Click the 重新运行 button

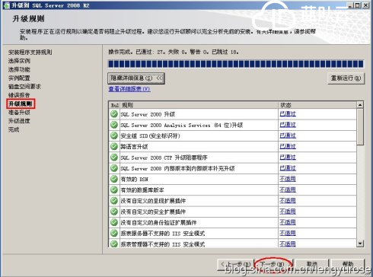(x=346, y=78)
